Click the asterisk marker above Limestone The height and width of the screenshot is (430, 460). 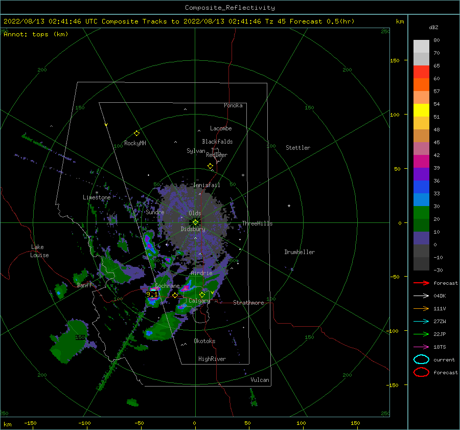(x=97, y=193)
